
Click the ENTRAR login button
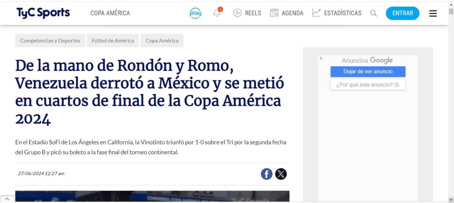[403, 13]
